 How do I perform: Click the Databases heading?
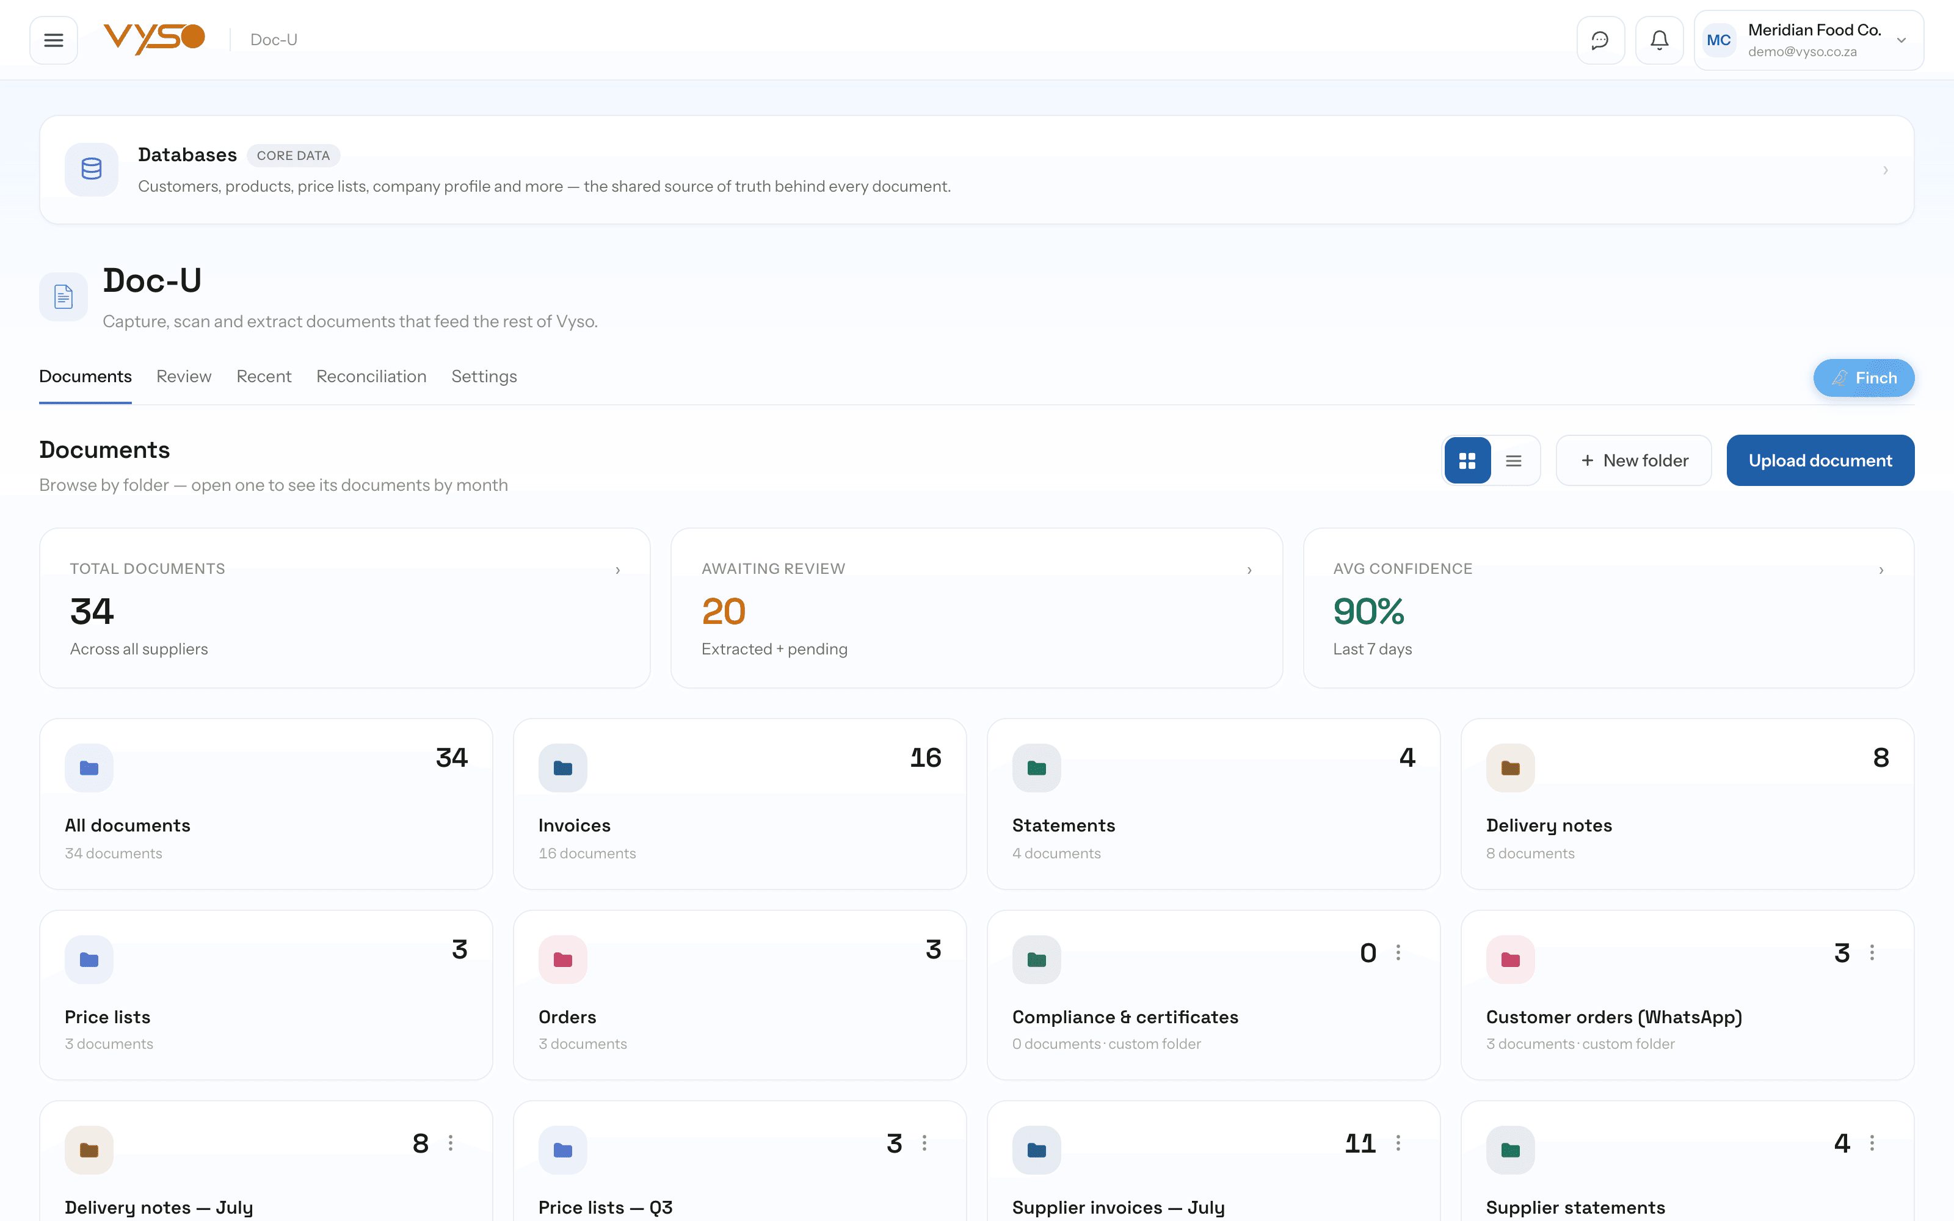pyautogui.click(x=187, y=154)
